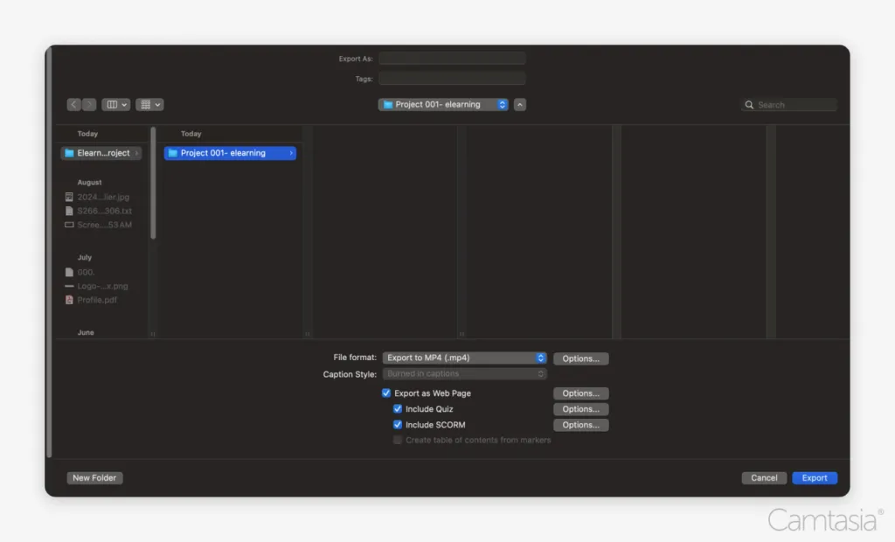Click the Tags text field

pyautogui.click(x=452, y=79)
